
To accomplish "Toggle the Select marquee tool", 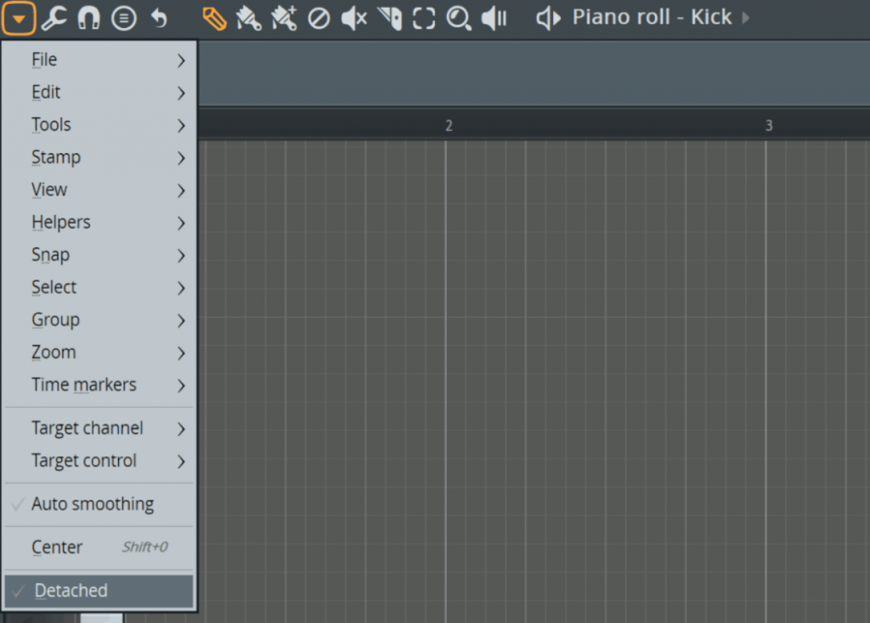I will pos(424,18).
